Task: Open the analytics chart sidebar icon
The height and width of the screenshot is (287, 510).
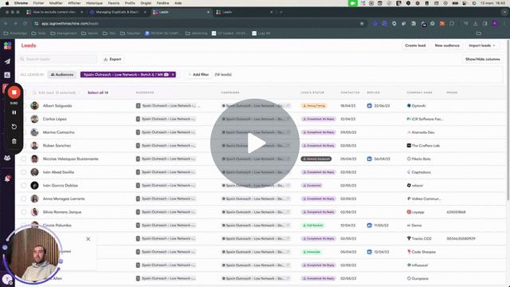Action: coord(7,75)
